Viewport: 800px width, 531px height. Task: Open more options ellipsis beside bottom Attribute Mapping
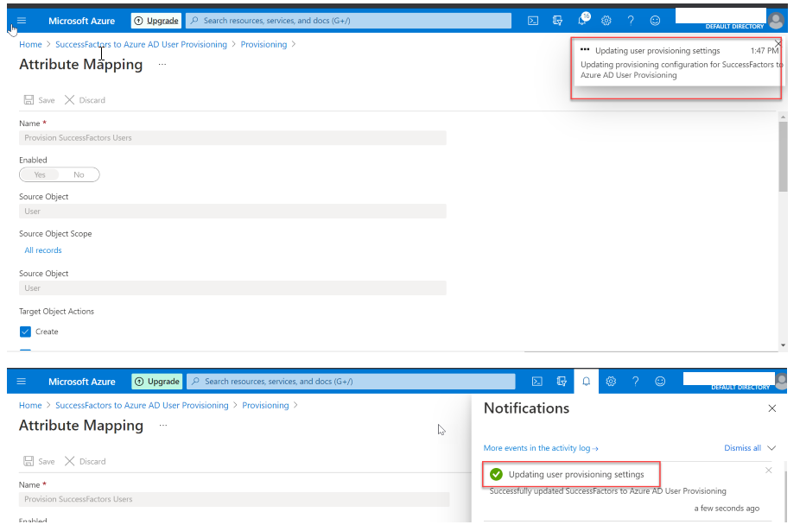tap(162, 425)
